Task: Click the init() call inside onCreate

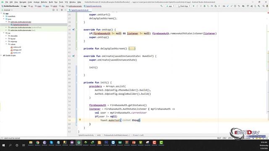Action: click(x=93, y=68)
